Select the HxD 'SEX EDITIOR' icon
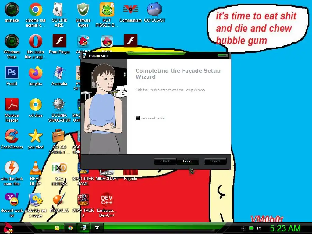The width and height of the screenshot is (312, 234). 59,173
